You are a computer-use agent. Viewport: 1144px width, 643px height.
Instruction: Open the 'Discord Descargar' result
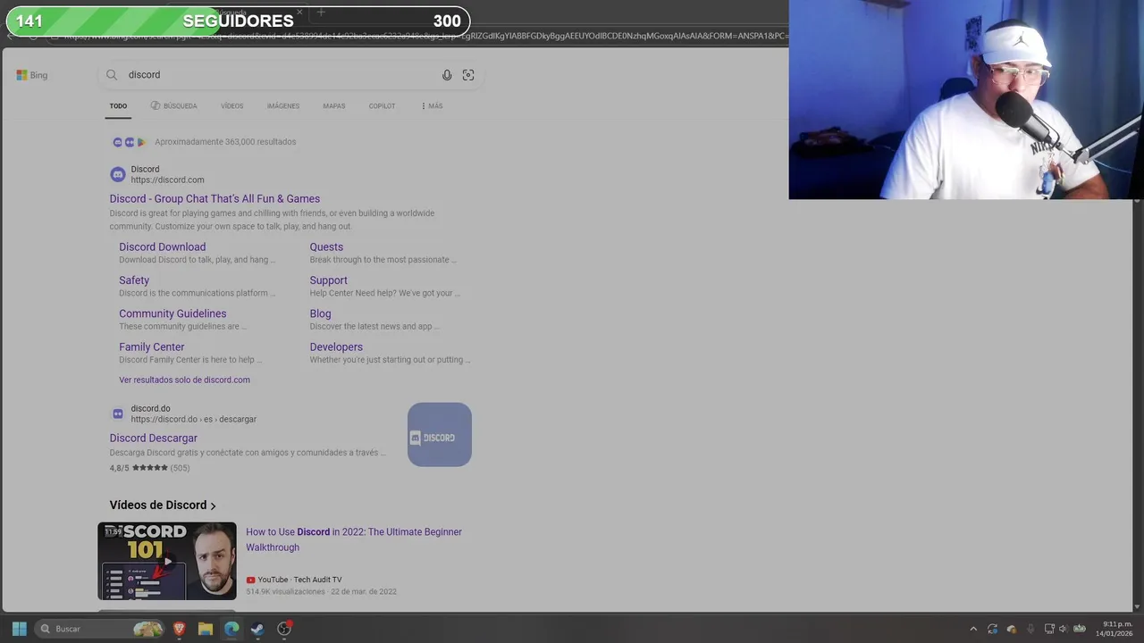pyautogui.click(x=154, y=438)
